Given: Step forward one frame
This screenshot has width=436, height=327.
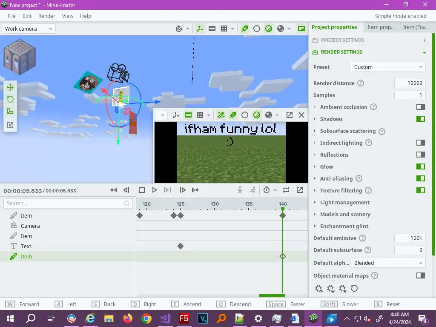Looking at the screenshot, I should 183,190.
